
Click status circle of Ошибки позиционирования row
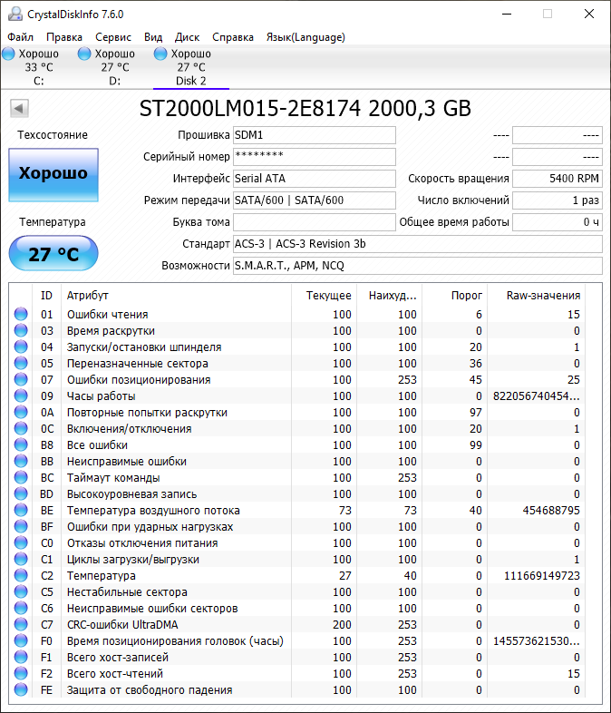point(21,380)
